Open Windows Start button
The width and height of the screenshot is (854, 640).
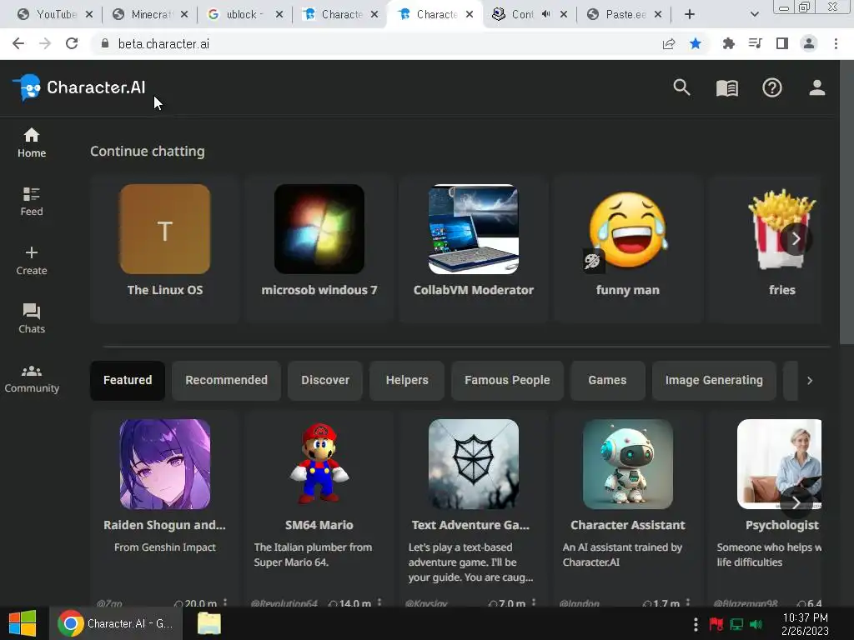coord(23,623)
